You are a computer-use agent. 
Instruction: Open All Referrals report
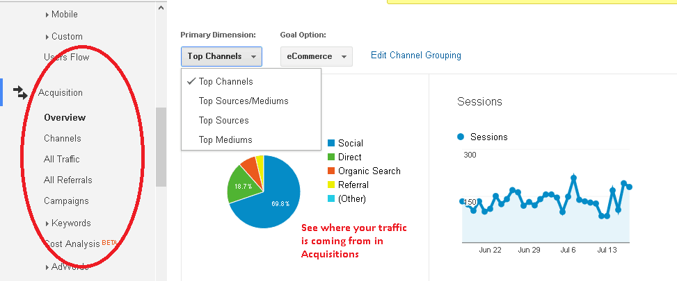point(68,180)
